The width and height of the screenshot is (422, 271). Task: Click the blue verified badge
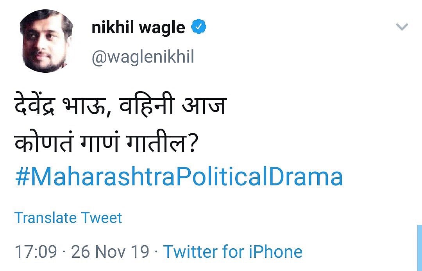coord(199,27)
